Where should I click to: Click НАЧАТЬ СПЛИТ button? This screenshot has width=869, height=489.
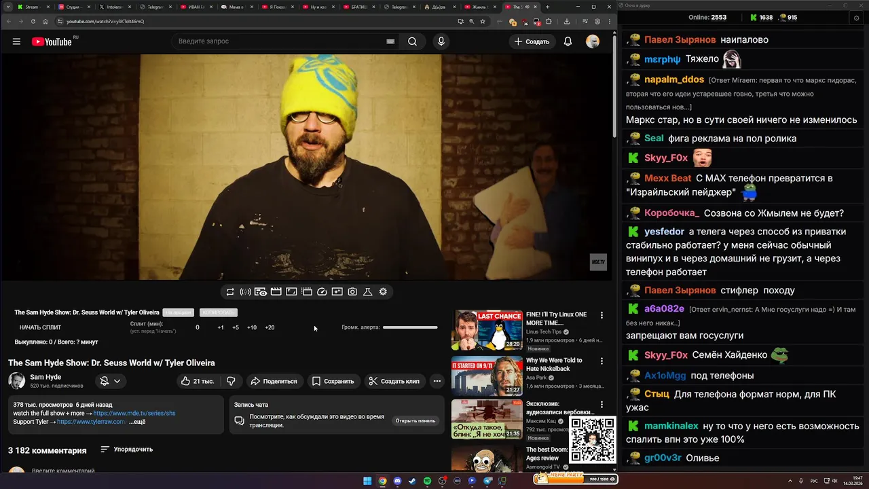point(41,327)
